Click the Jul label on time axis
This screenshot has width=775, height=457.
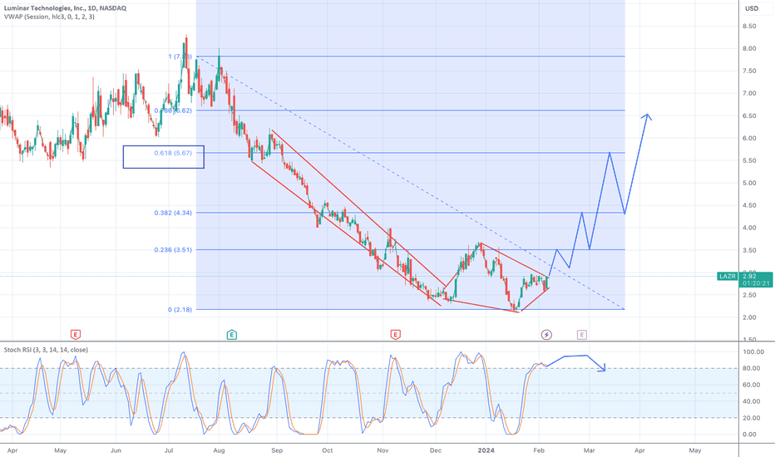(169, 450)
